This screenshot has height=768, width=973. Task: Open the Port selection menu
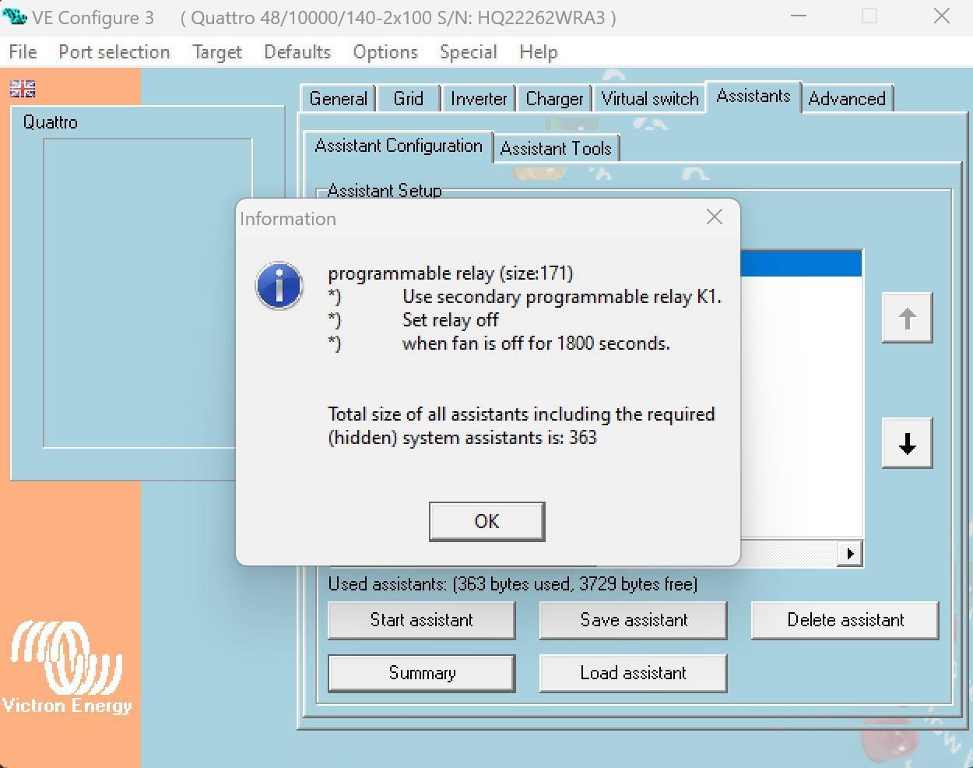[x=114, y=52]
